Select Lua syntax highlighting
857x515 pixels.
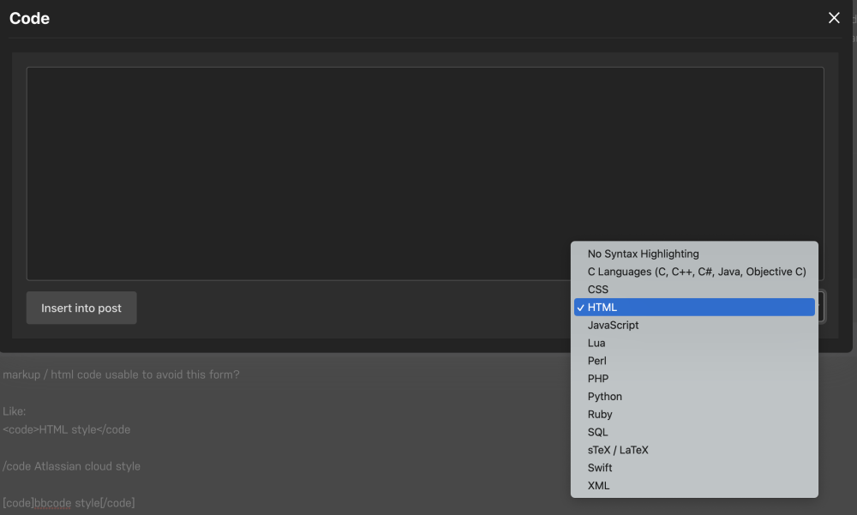(694, 343)
